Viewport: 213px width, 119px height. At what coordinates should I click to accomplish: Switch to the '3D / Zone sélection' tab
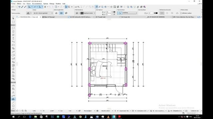coord(183,17)
